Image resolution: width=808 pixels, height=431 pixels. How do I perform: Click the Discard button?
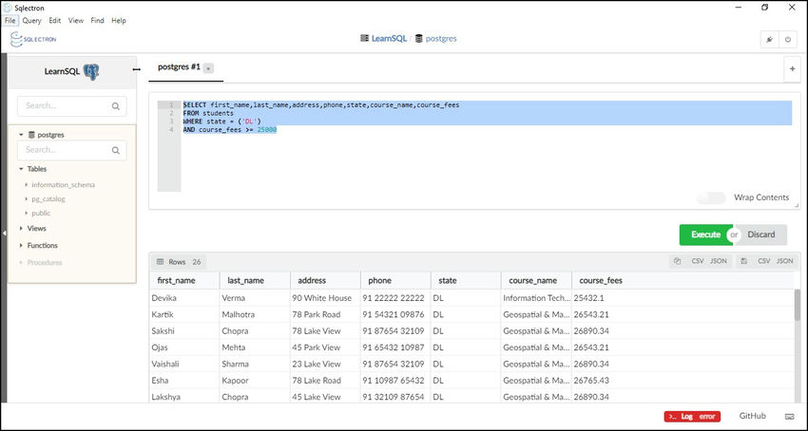761,234
